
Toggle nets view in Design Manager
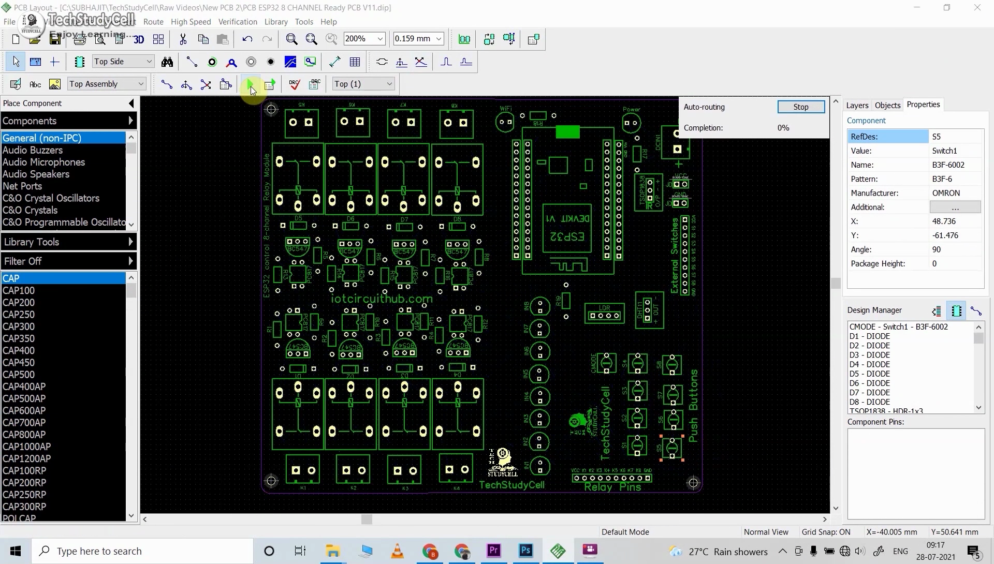coord(977,310)
